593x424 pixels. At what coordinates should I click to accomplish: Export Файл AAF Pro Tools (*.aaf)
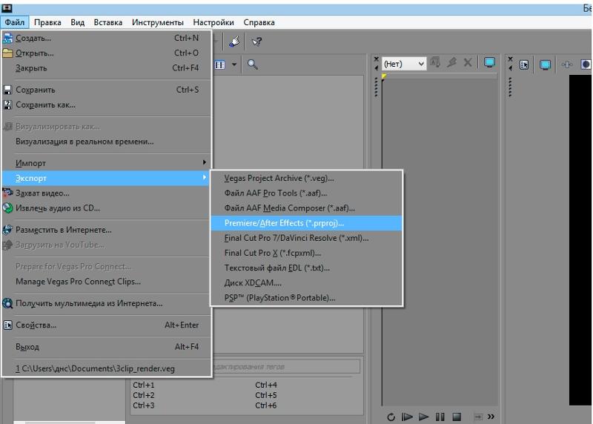coord(306,193)
